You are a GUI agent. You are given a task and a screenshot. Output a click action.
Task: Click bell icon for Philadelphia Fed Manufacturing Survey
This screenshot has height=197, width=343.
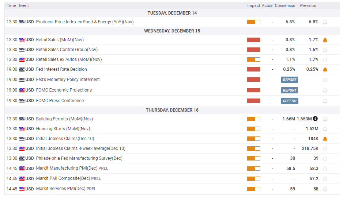point(325,159)
